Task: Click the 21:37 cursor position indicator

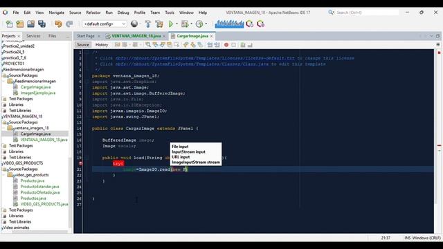Action: click(386, 238)
